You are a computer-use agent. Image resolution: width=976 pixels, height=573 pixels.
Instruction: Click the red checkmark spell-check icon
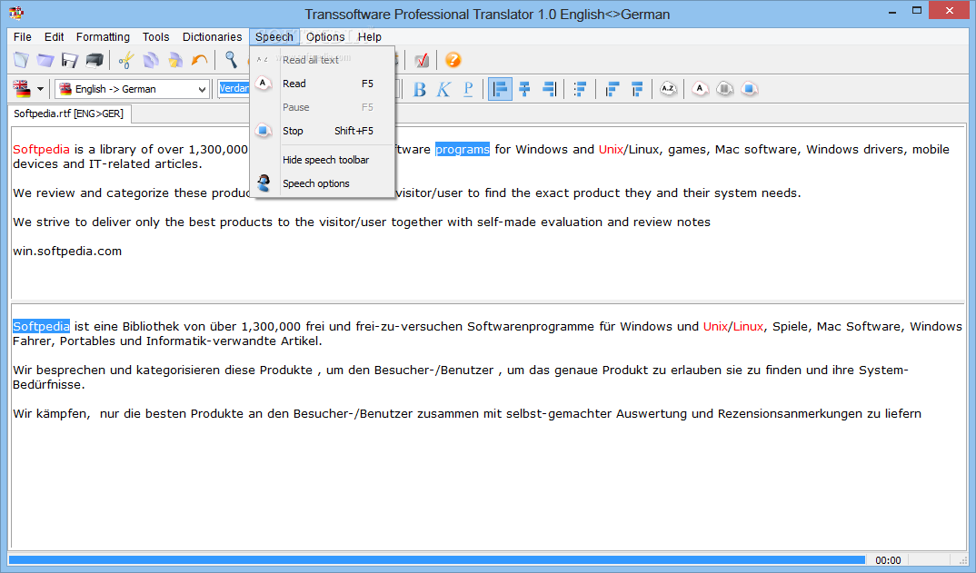(x=422, y=60)
